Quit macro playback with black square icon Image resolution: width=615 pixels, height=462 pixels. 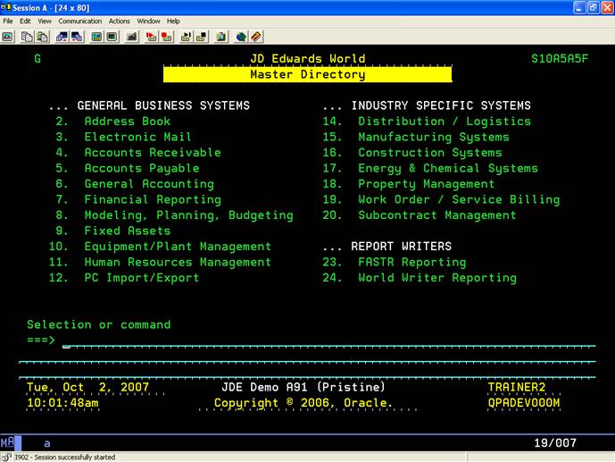(202, 37)
